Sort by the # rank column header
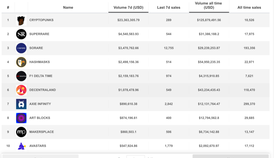Viewport: 278px width, 158px height. pyautogui.click(x=8, y=7)
